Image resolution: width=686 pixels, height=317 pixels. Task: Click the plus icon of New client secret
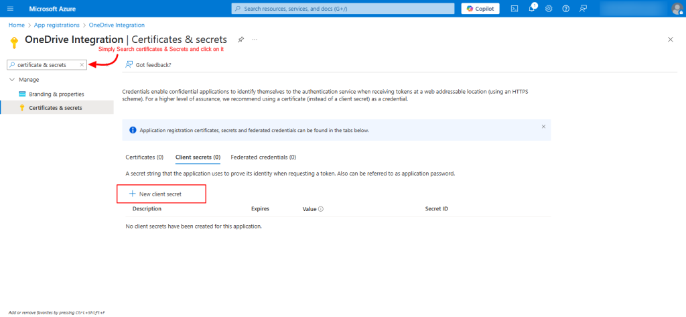[133, 194]
